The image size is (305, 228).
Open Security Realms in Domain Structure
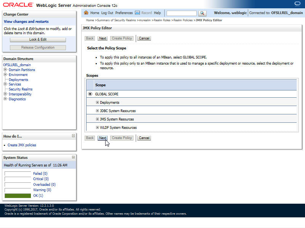point(21,89)
